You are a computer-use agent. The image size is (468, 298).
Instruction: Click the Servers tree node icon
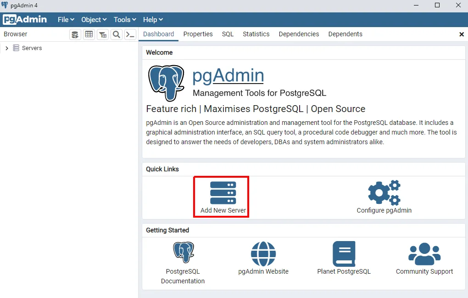click(x=16, y=48)
